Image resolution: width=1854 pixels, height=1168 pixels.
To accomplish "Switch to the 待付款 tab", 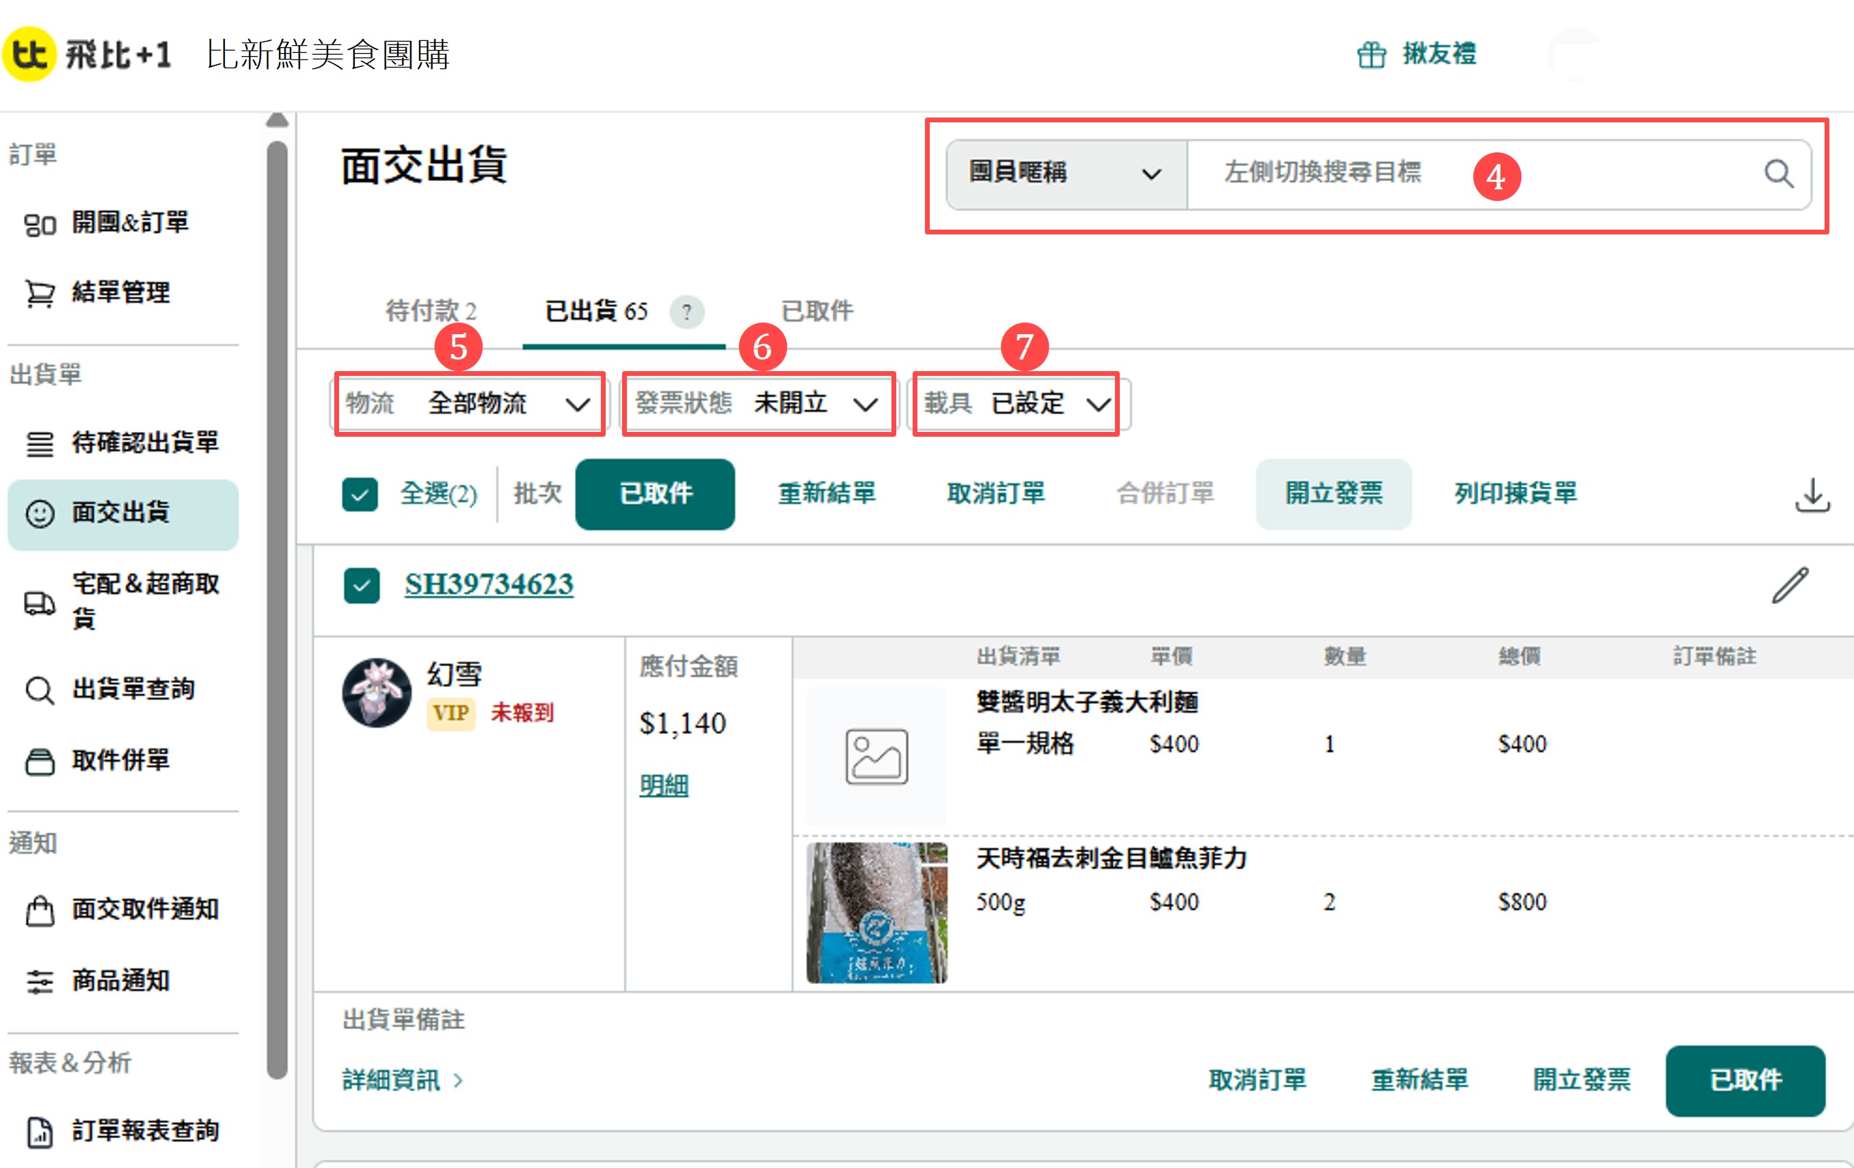I will (x=431, y=311).
